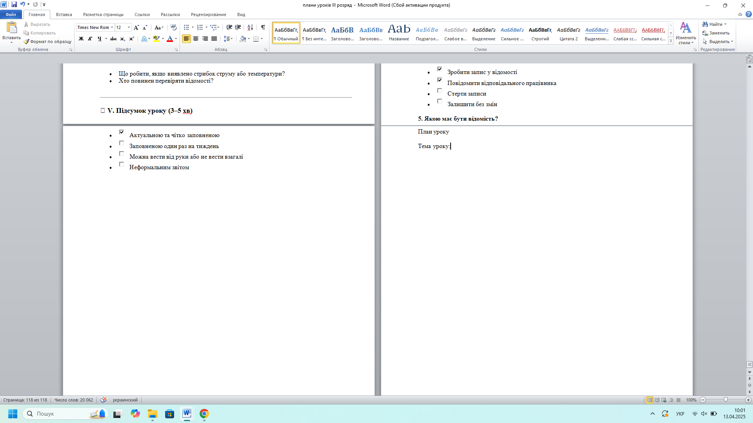Uncheck the 'Актуальною та чітко заповненою' checkbox
Image resolution: width=753 pixels, height=423 pixels.
pos(122,132)
